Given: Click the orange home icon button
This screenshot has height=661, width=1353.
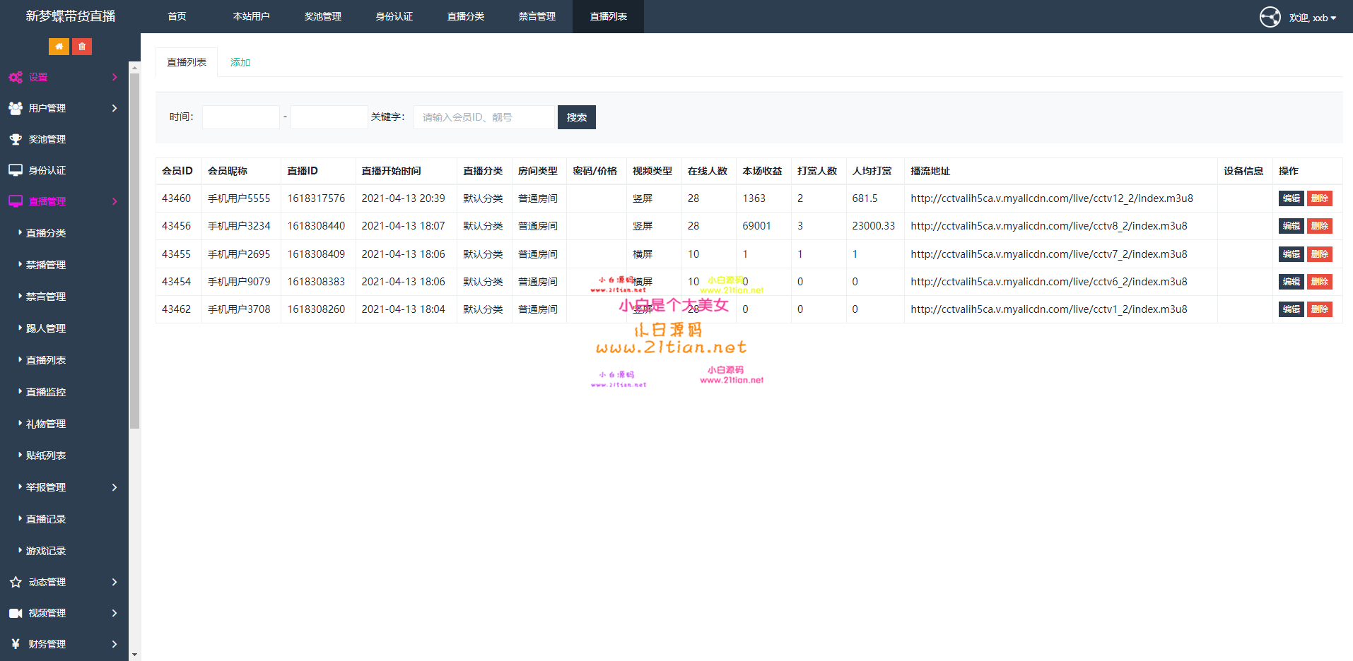Looking at the screenshot, I should (x=59, y=47).
